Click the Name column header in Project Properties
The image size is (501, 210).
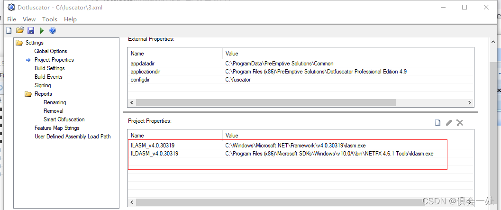pos(175,136)
